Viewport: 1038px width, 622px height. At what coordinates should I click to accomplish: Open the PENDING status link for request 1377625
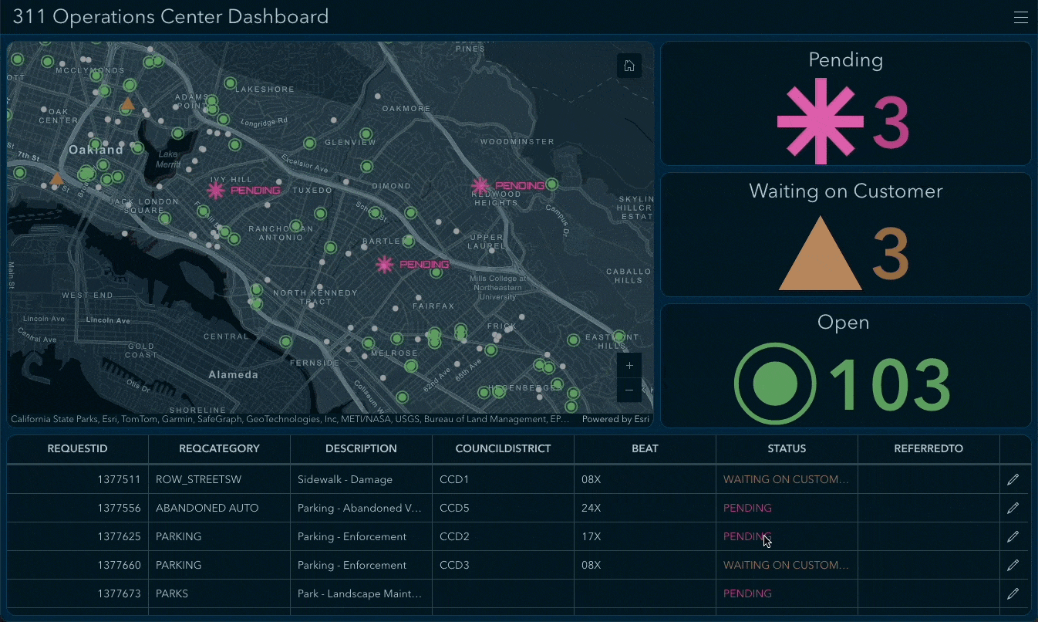pos(746,536)
